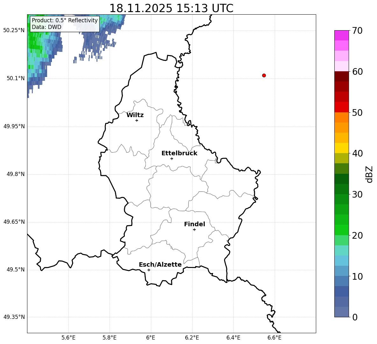Click the 40 dBZ colorbar label
The height and width of the screenshot is (344, 377).
(x=357, y=153)
